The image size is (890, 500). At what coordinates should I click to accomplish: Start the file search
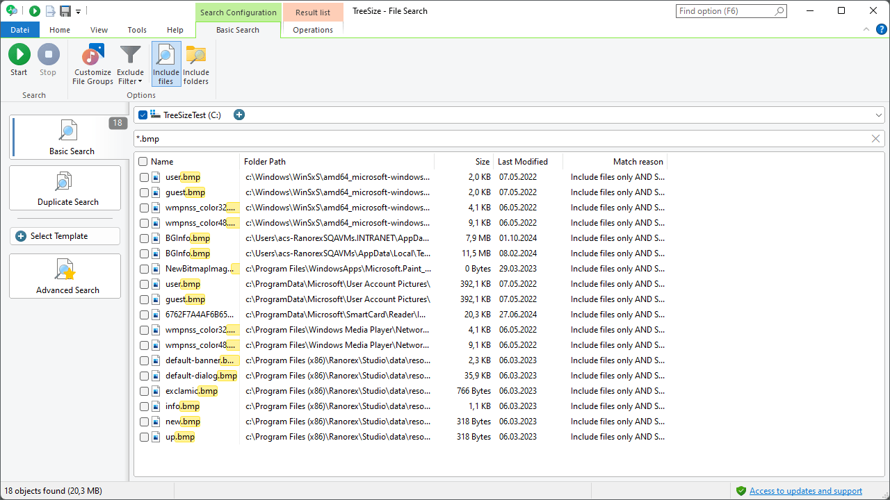tap(19, 62)
